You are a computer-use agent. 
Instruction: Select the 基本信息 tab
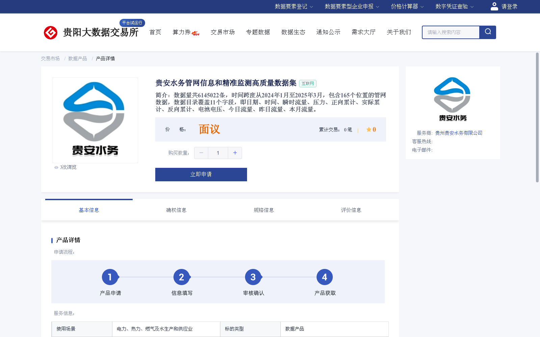tap(89, 210)
